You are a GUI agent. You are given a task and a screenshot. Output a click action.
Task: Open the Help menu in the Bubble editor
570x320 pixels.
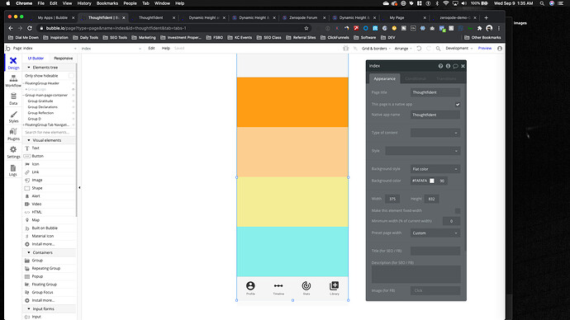click(x=166, y=49)
